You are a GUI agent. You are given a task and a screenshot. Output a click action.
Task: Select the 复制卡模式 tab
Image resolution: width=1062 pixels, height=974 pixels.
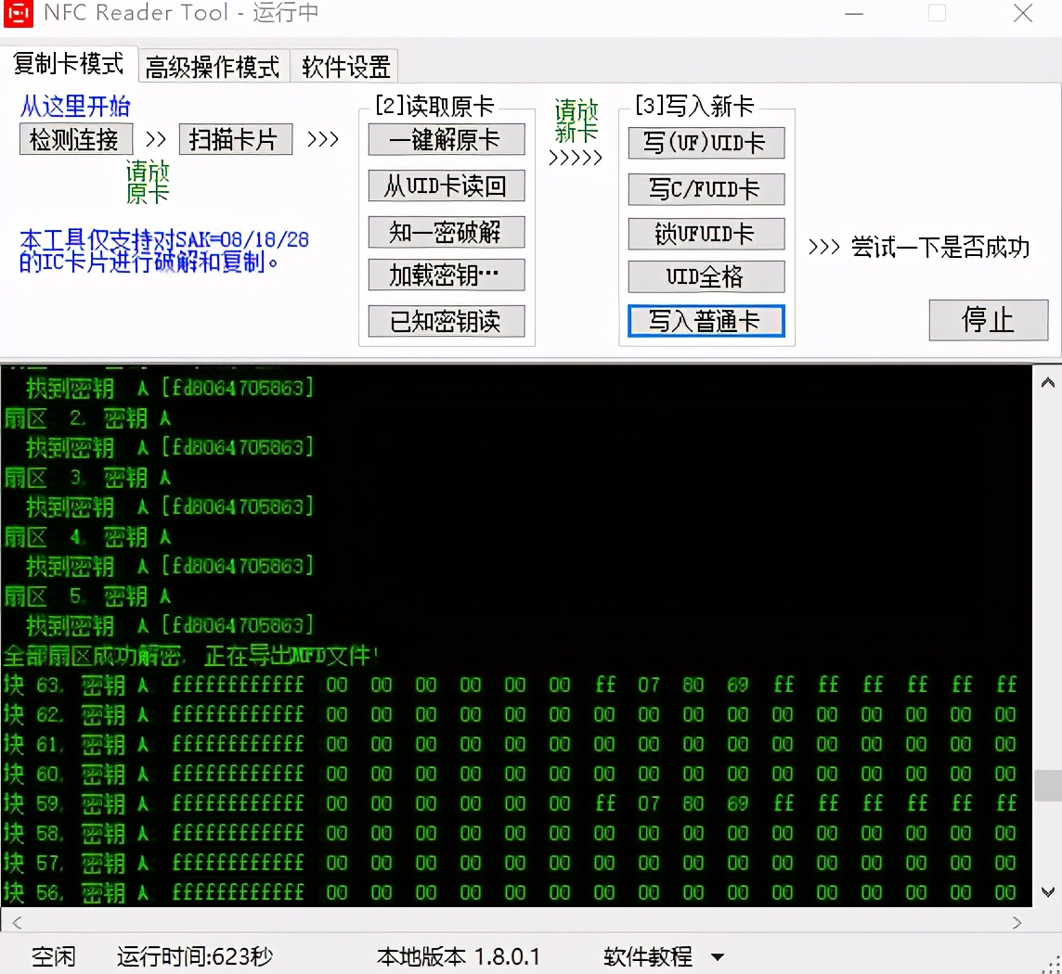(x=68, y=65)
